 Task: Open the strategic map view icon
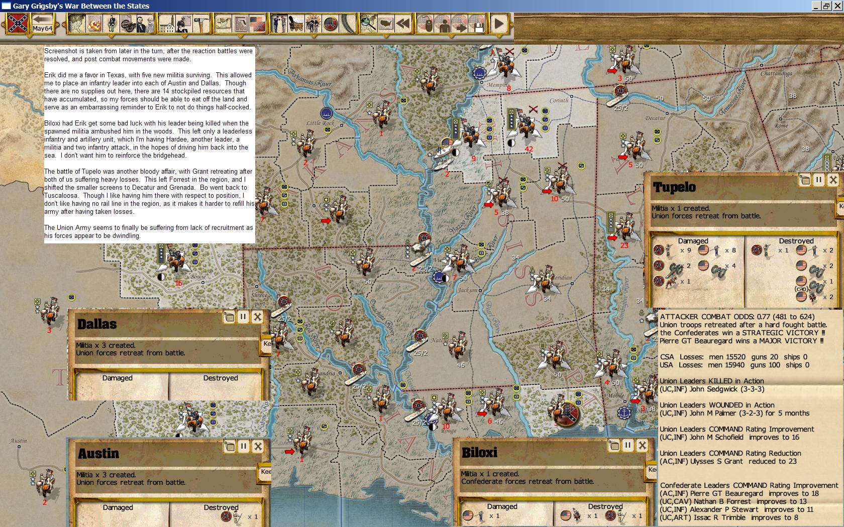[x=76, y=23]
